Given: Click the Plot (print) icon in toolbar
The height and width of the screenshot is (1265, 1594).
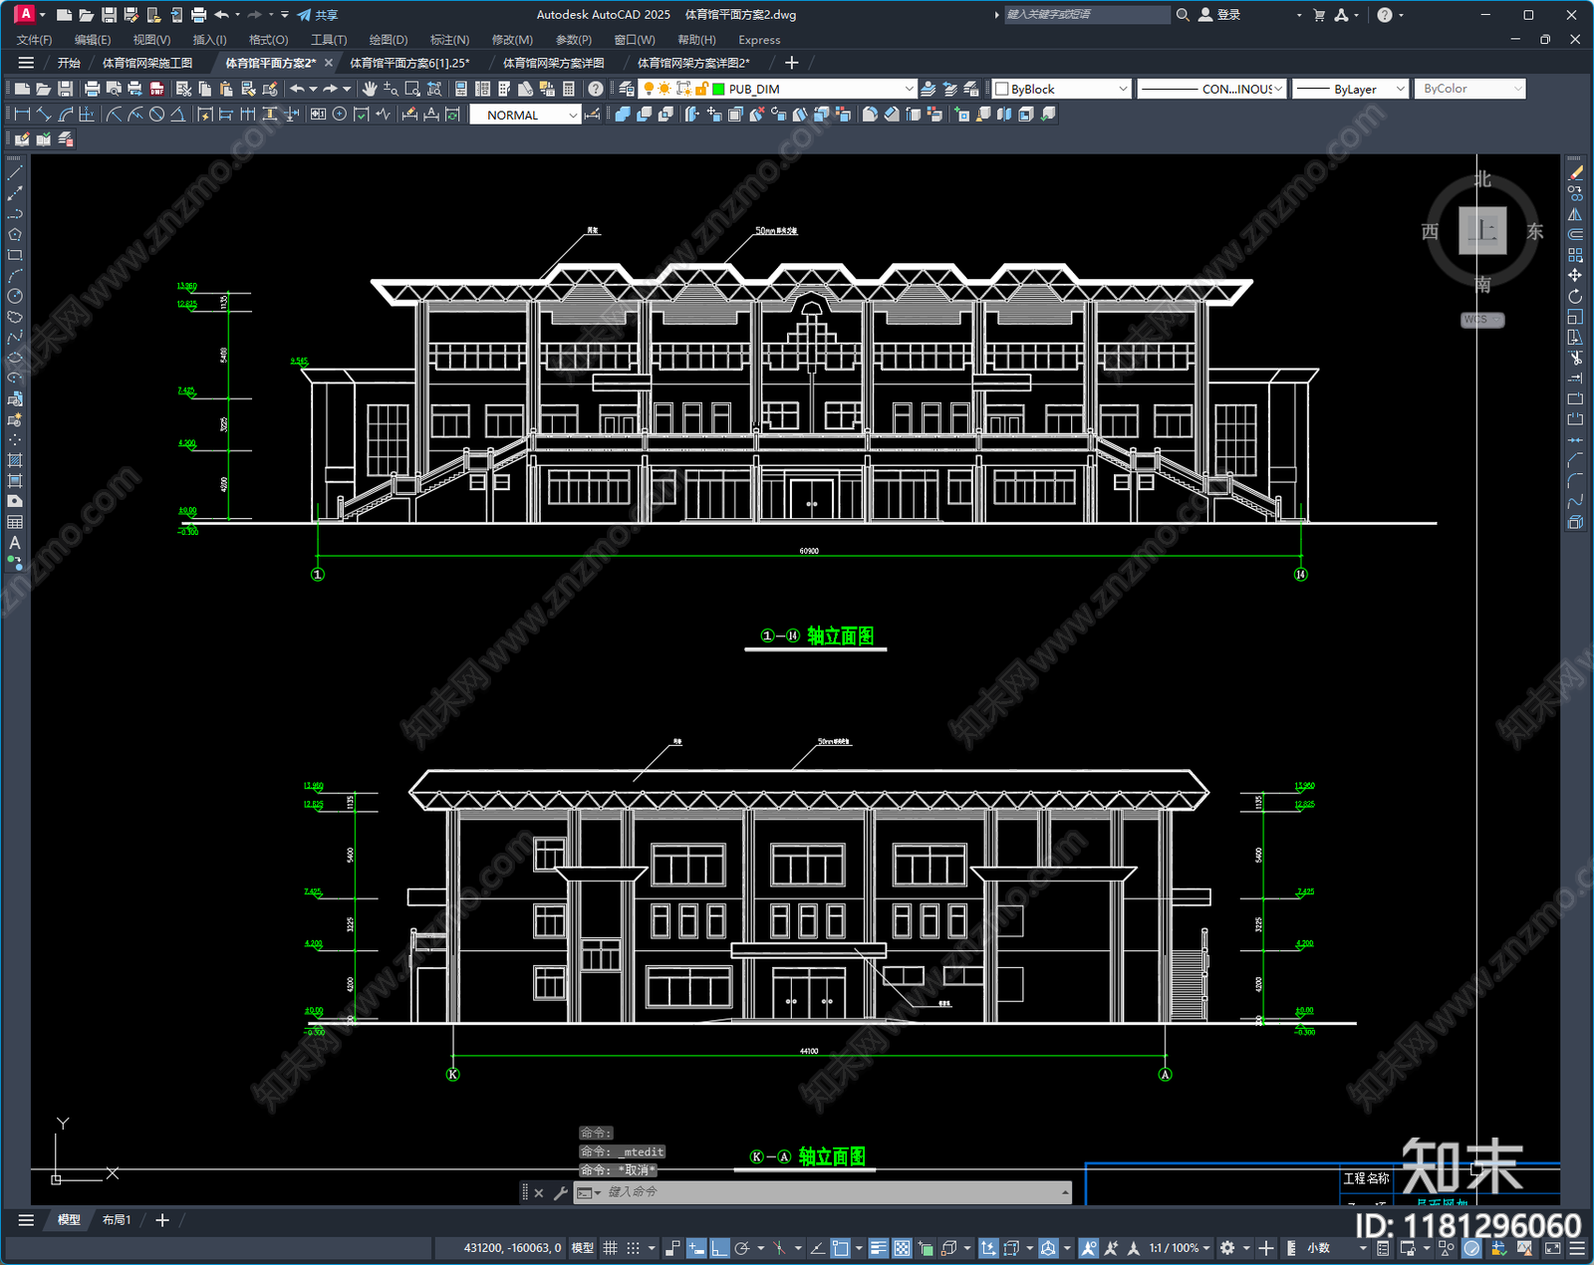Looking at the screenshot, I should tap(93, 89).
